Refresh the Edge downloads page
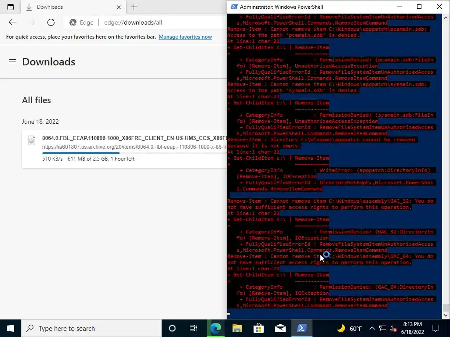Screen dimensions: 450x337 [x=51, y=22]
